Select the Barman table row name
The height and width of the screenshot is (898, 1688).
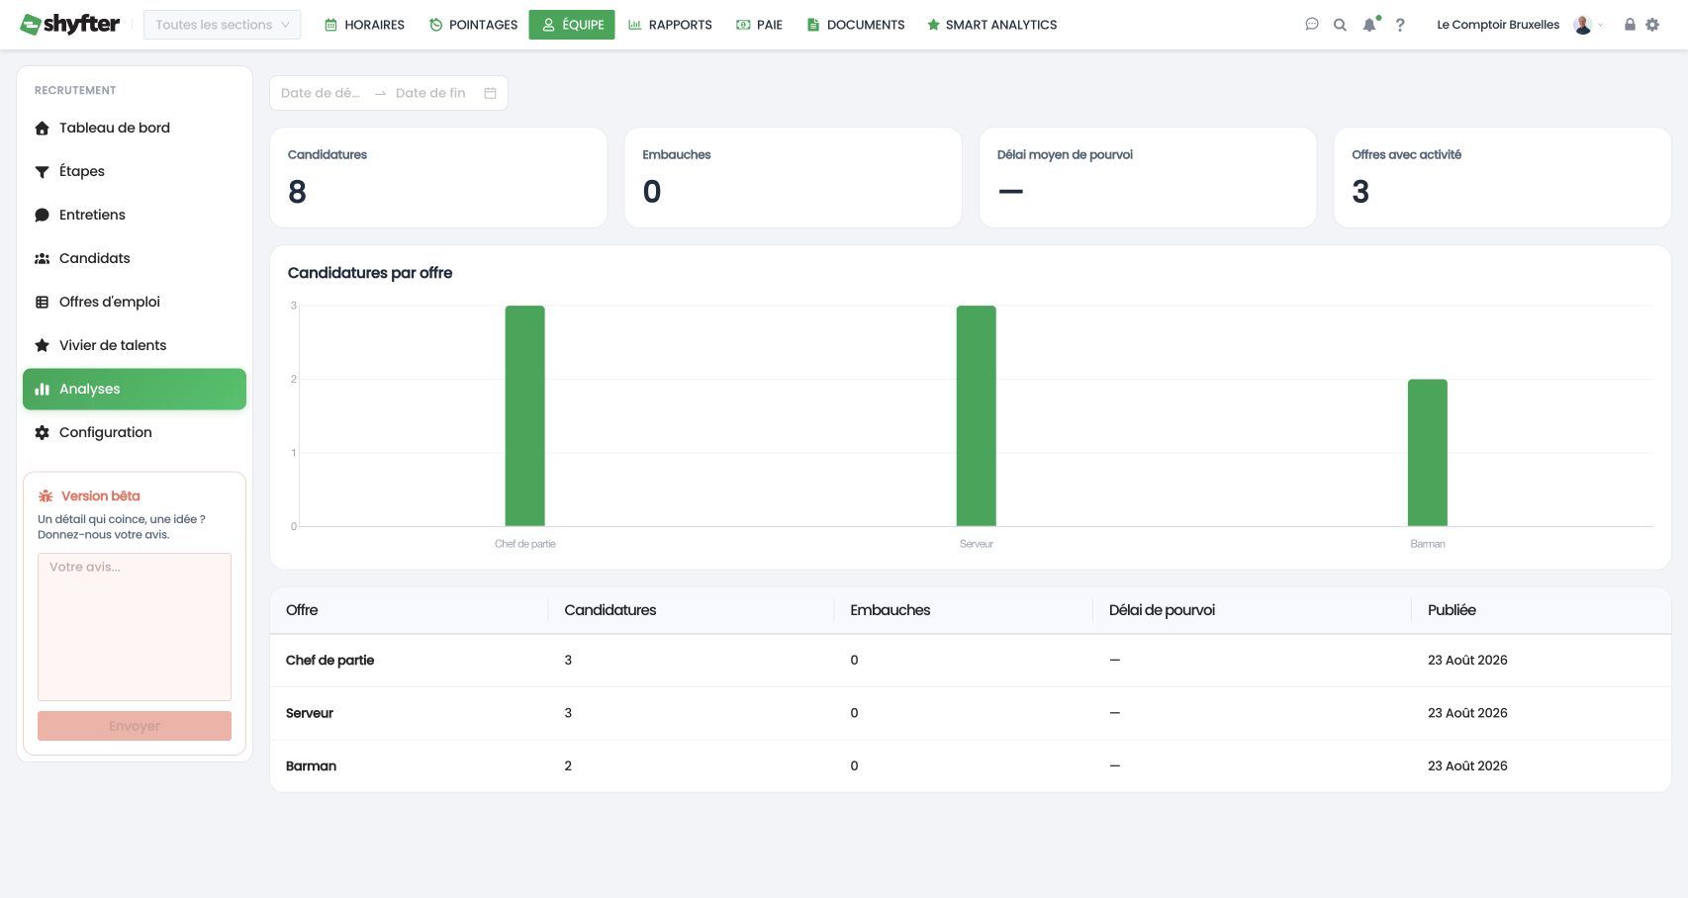click(311, 766)
